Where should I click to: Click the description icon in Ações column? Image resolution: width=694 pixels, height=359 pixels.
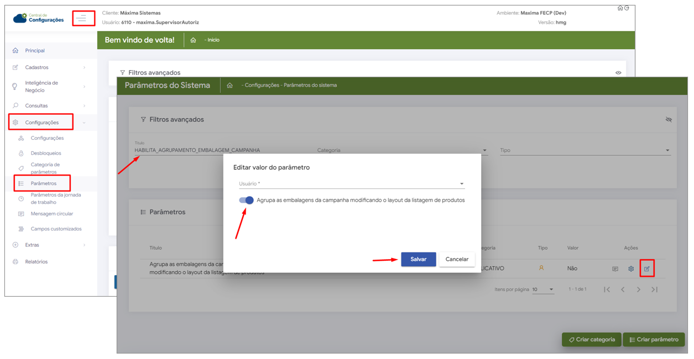pyautogui.click(x=615, y=269)
